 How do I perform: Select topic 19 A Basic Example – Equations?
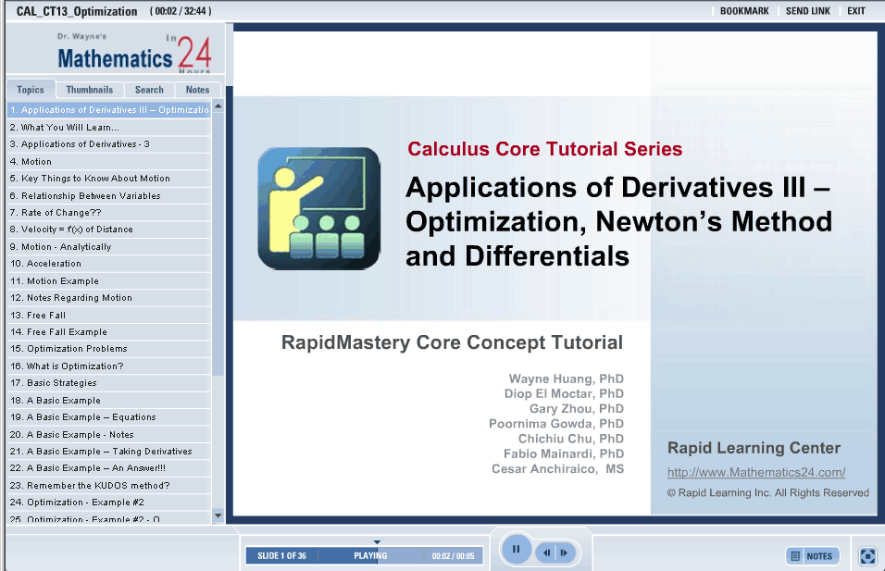tap(109, 417)
